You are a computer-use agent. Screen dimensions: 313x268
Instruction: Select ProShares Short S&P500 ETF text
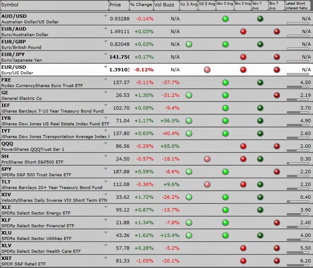point(32,162)
